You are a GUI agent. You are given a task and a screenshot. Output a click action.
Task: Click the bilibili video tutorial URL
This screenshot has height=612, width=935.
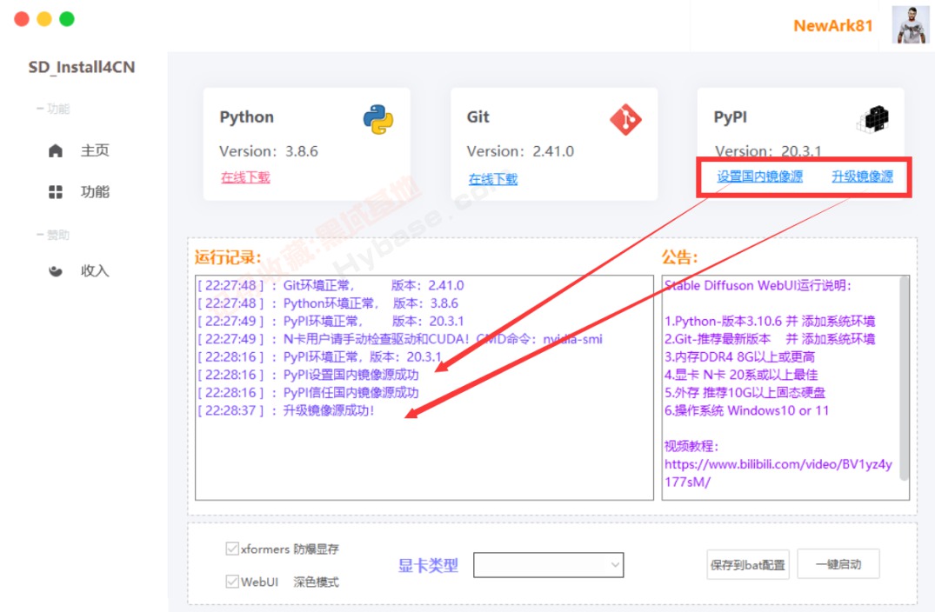pos(778,473)
